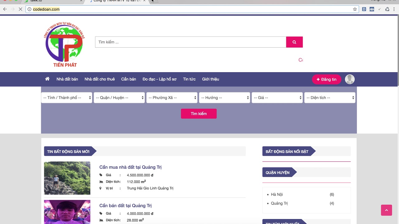The width and height of the screenshot is (399, 224).
Task: Click price 4.000.000.000 đ
Action: (x=140, y=214)
